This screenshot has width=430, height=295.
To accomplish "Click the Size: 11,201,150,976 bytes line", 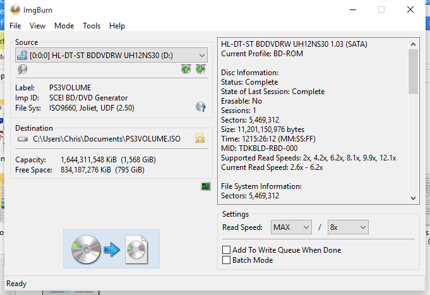I will (x=263, y=129).
